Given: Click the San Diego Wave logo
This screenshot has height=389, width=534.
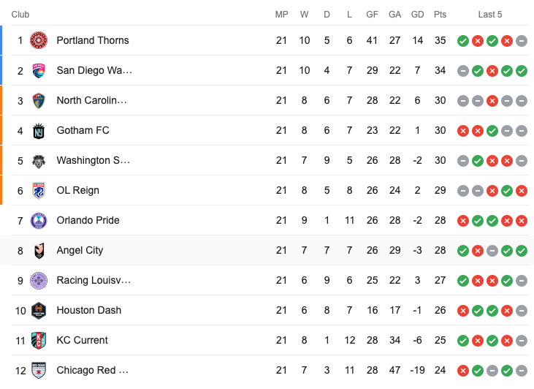Looking at the screenshot, I should coord(39,71).
